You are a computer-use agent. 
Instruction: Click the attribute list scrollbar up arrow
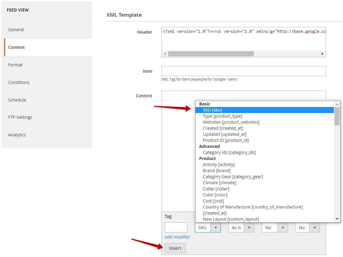pyautogui.click(x=337, y=104)
